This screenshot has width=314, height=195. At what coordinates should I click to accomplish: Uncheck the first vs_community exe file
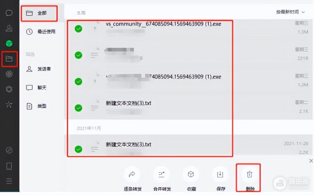[x=78, y=29]
